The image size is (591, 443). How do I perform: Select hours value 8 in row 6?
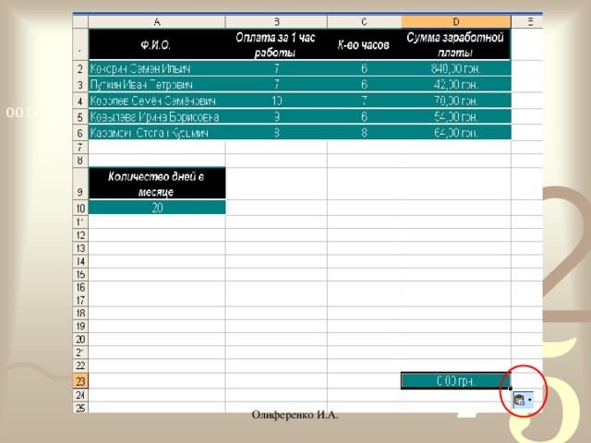tap(364, 133)
